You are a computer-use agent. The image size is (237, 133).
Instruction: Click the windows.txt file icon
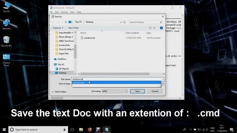coord(82,38)
